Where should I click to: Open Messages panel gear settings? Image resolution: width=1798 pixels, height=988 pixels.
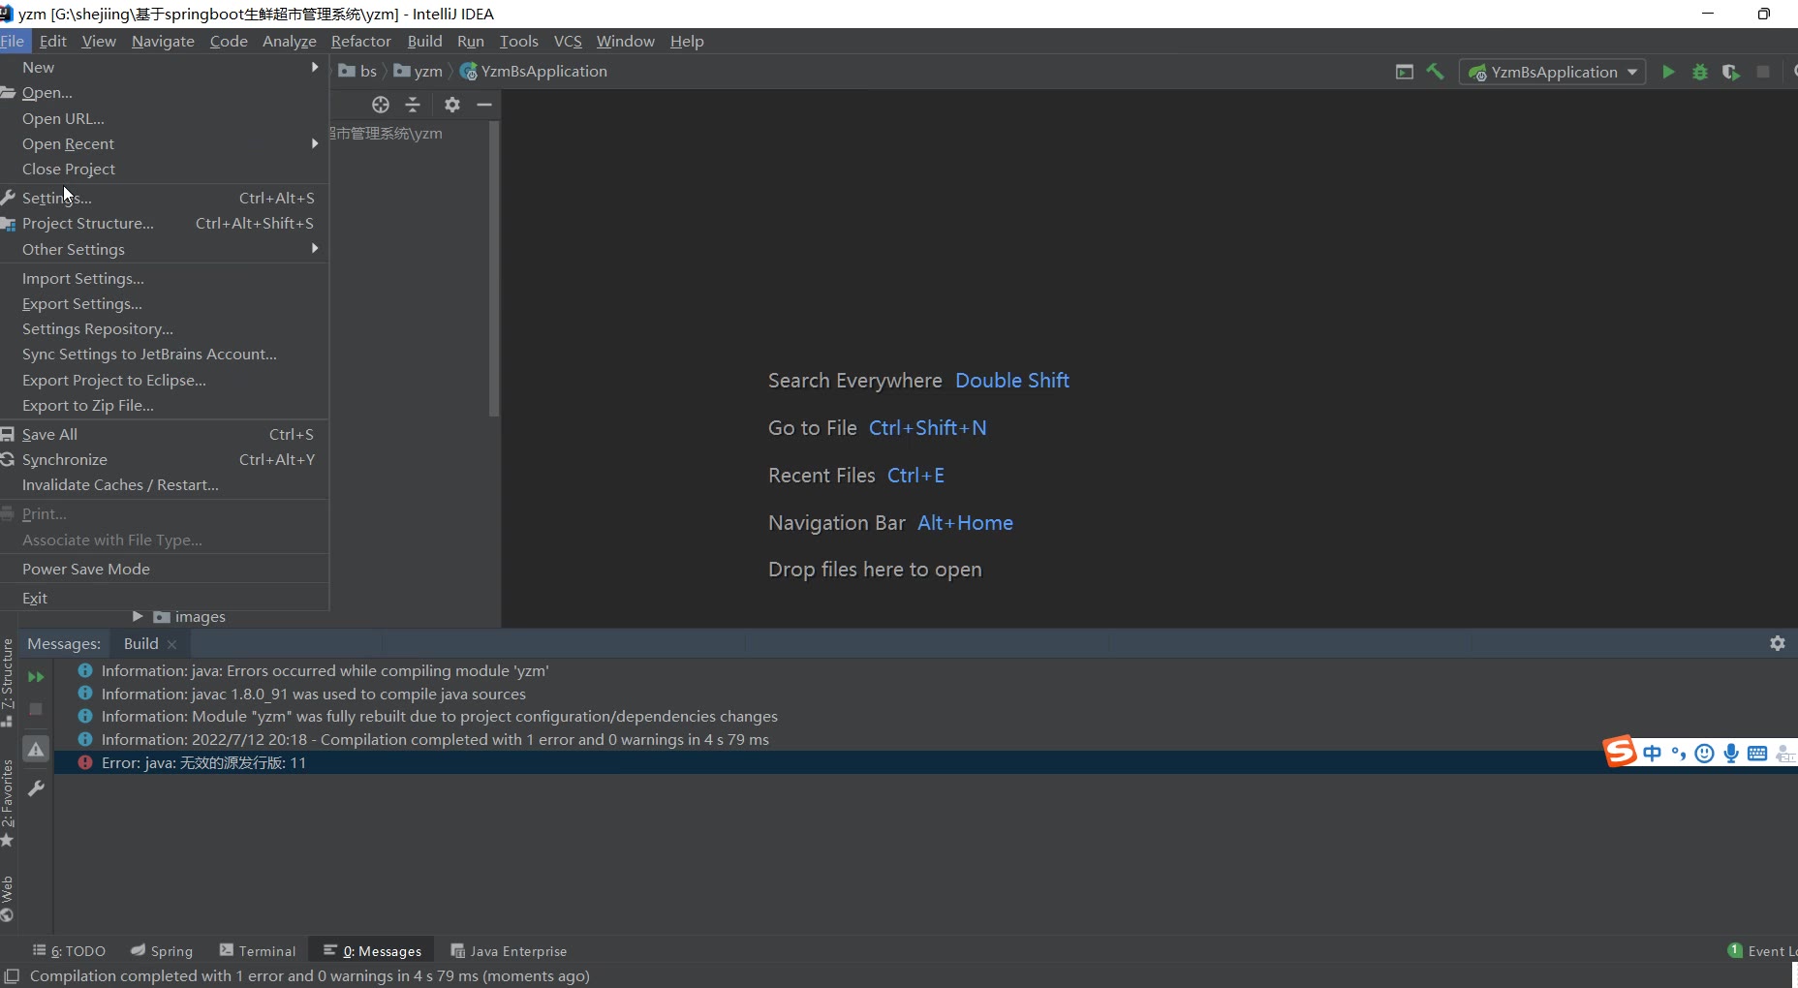point(1778,643)
